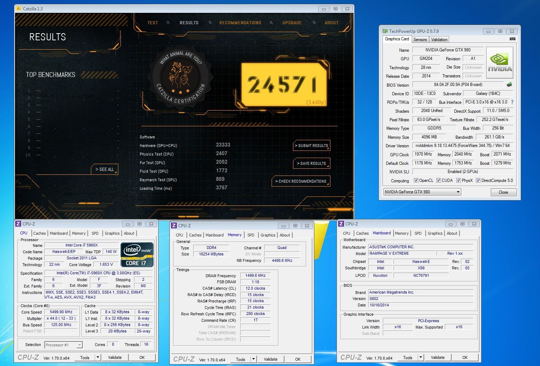The height and width of the screenshot is (366, 540).
Task: Open SPD tab in CPU-Z Memory window
Action: click(x=251, y=235)
